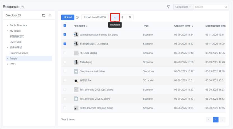Click the 冲压设备.dirpkg file thumbnail
Viewport: 233px width, 129px height.
[76, 53]
